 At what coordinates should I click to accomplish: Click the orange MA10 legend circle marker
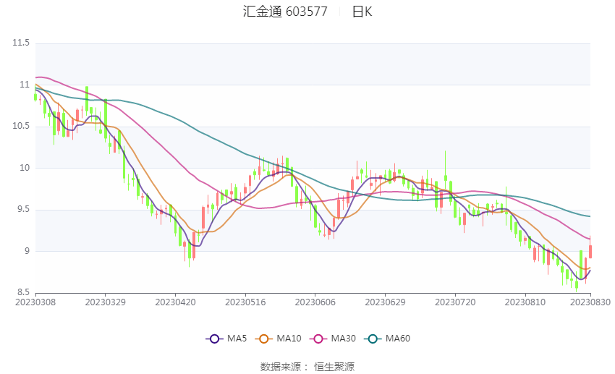[x=264, y=339]
